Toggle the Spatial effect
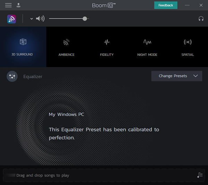 pos(188,47)
